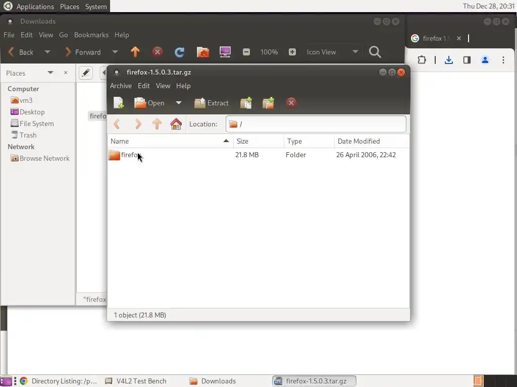Open the Applications menu in the top panel
Image resolution: width=517 pixels, height=387 pixels.
tap(35, 7)
